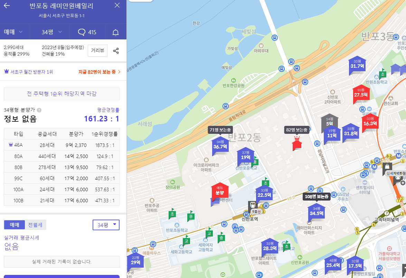Click the 31.7억 35평 map marker
406x278 pixels.
(x=357, y=65)
